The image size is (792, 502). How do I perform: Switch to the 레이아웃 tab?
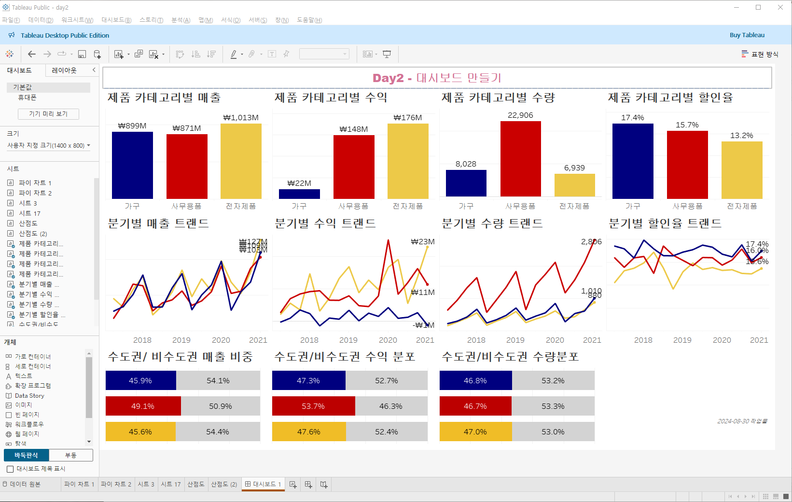64,70
